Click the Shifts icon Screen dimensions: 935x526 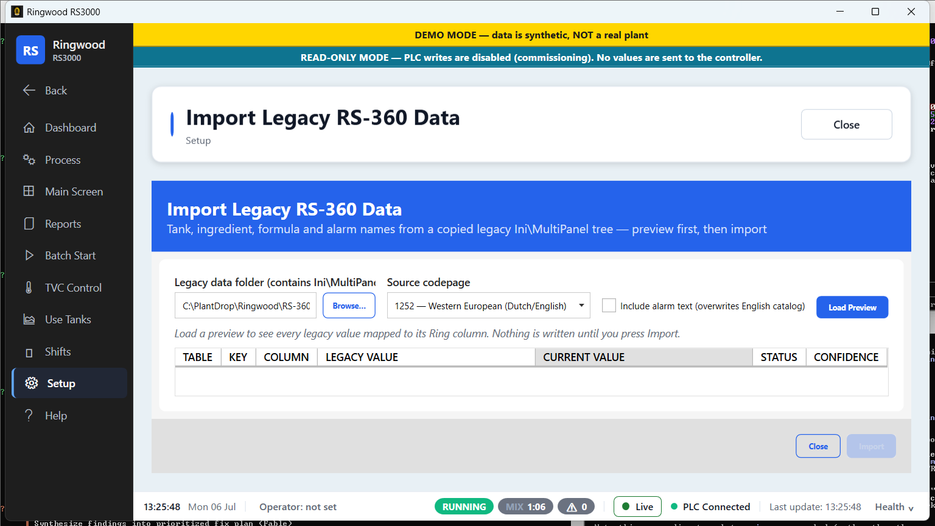pos(29,352)
